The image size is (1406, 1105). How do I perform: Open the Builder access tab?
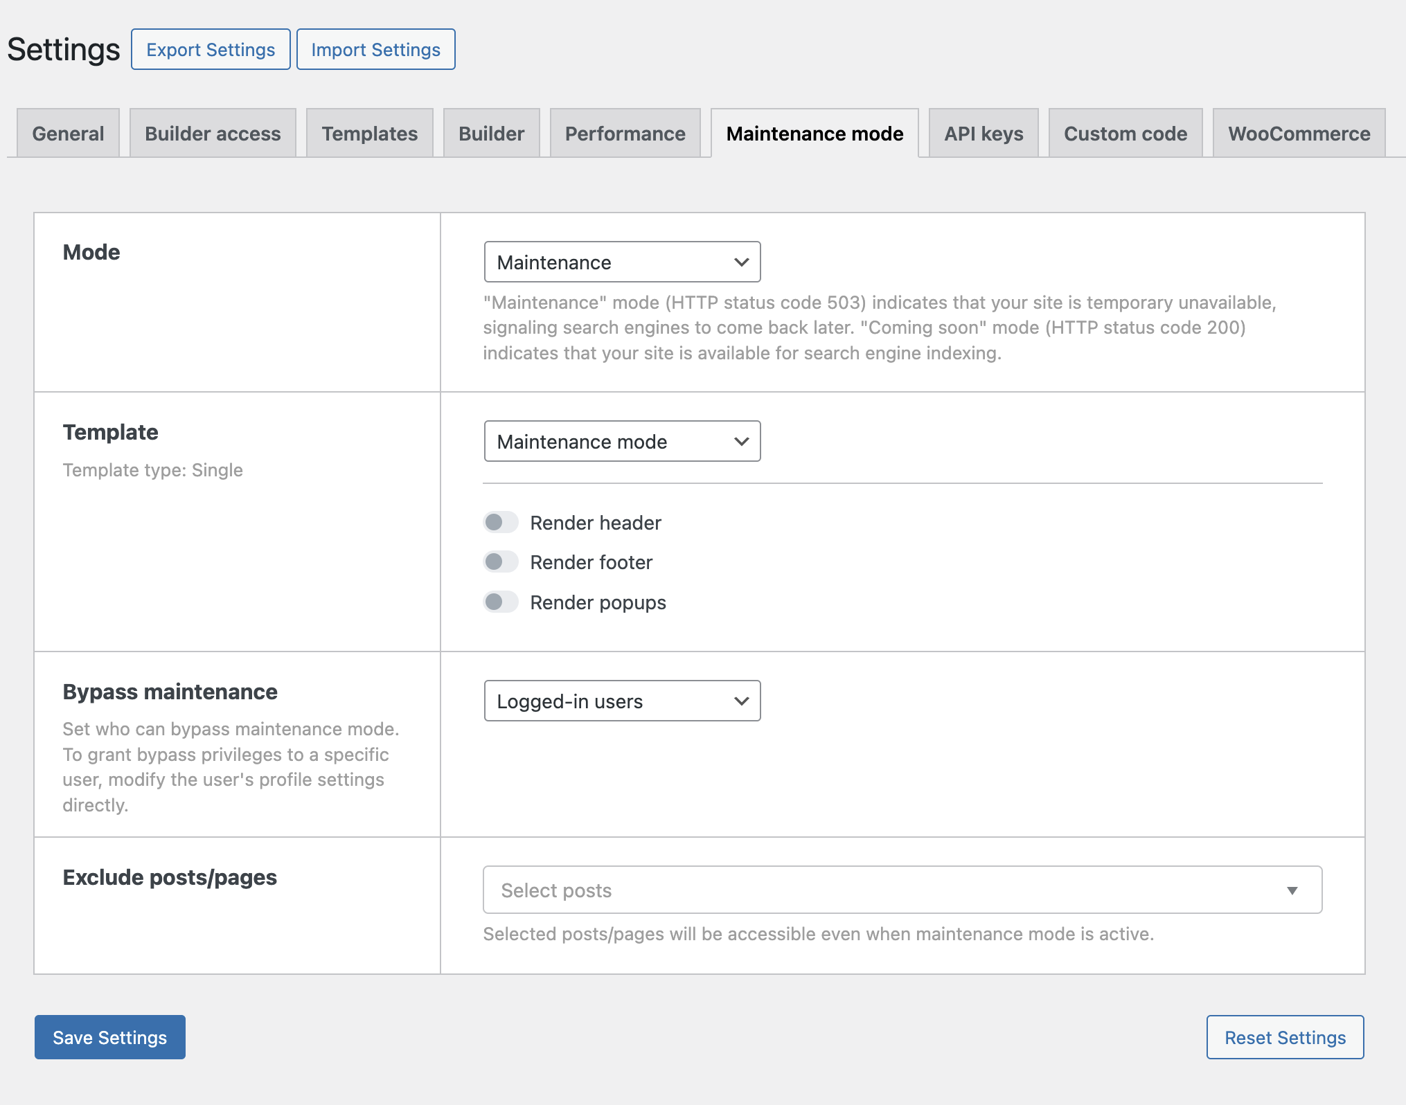213,133
